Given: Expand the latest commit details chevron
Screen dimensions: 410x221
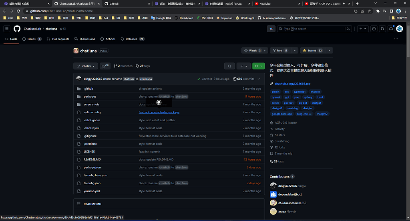Looking at the screenshot, I should [x=259, y=79].
